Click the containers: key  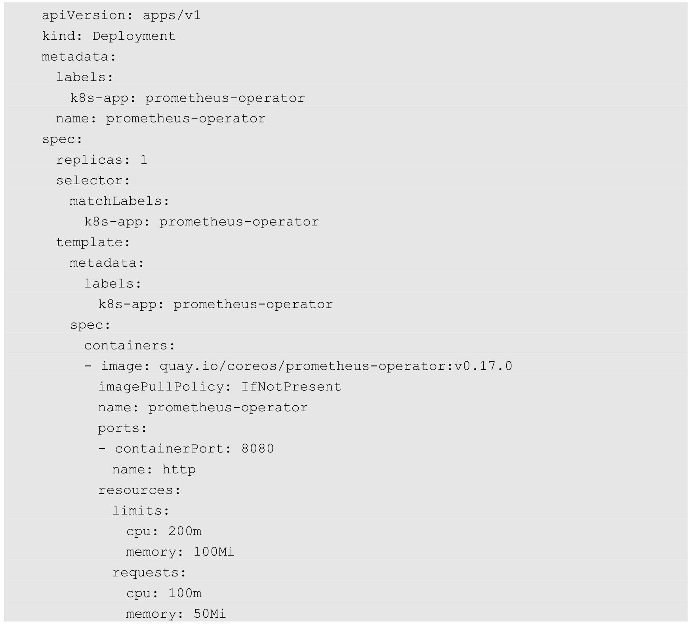pos(130,345)
